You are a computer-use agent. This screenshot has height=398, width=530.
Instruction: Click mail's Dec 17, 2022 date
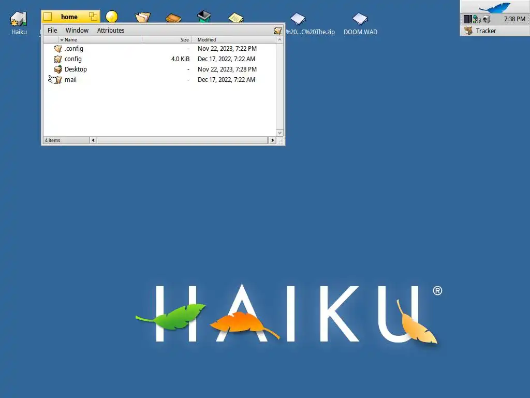click(x=227, y=80)
